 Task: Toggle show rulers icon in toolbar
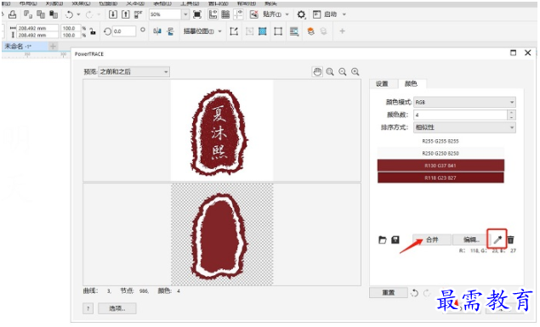pos(213,14)
